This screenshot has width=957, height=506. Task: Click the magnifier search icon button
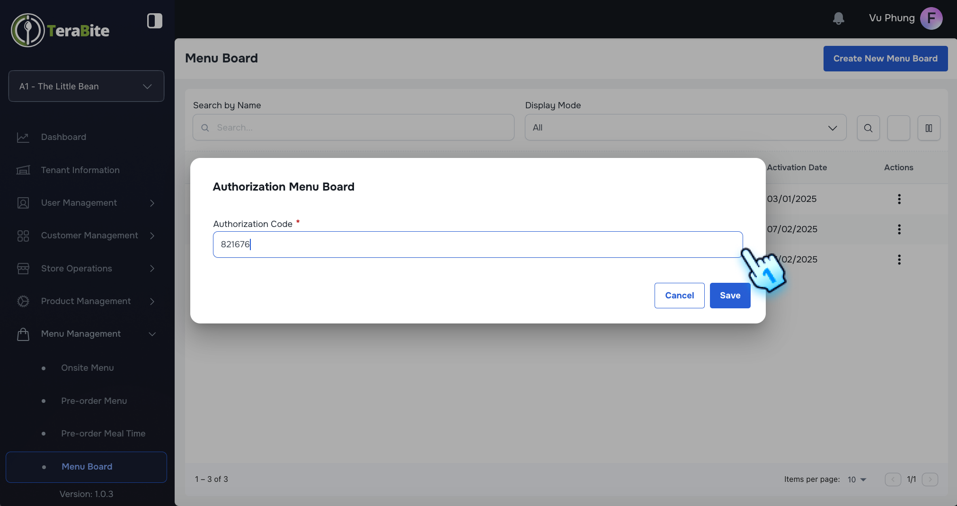pyautogui.click(x=868, y=128)
